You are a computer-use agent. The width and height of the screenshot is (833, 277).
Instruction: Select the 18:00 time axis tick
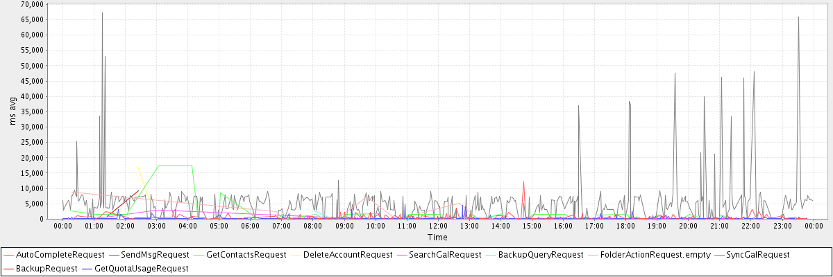coord(625,226)
